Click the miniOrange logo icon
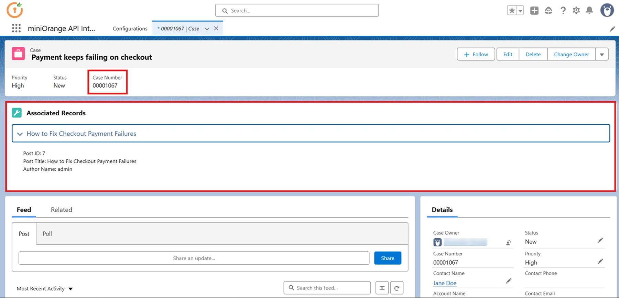This screenshot has height=298, width=619. (15, 10)
